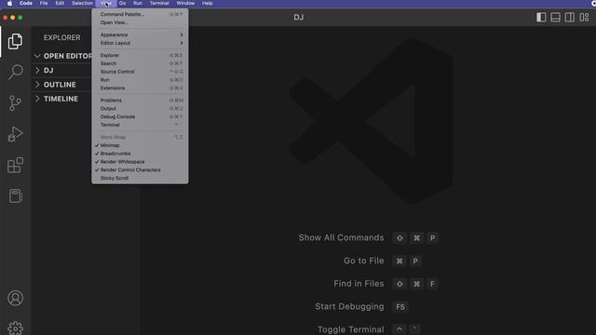Expand the DJ folder section
Viewport: 596px width, 335px height.
pyautogui.click(x=62, y=71)
